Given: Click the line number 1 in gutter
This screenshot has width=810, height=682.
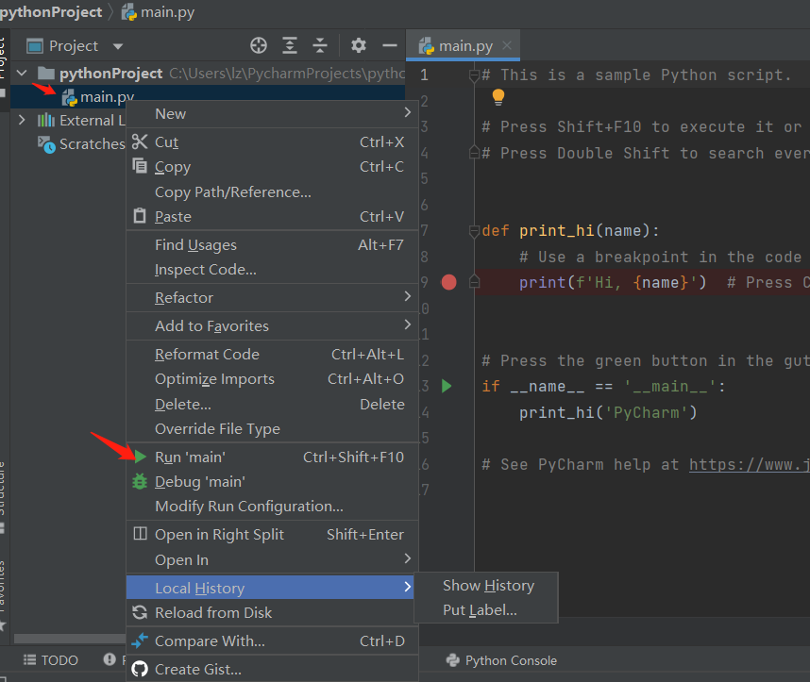Looking at the screenshot, I should point(424,75).
